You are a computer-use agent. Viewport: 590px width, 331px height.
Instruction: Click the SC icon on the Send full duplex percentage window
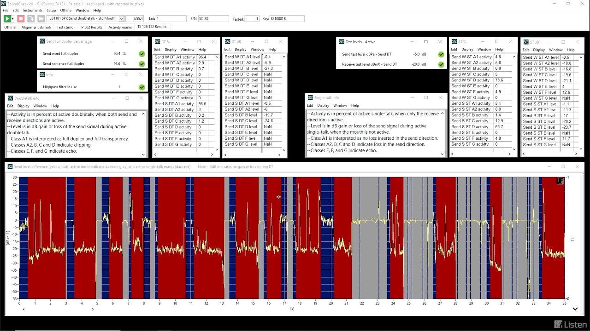(42, 41)
